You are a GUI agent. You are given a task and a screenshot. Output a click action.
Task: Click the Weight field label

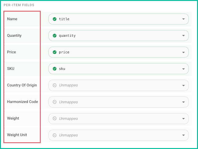point(13,118)
